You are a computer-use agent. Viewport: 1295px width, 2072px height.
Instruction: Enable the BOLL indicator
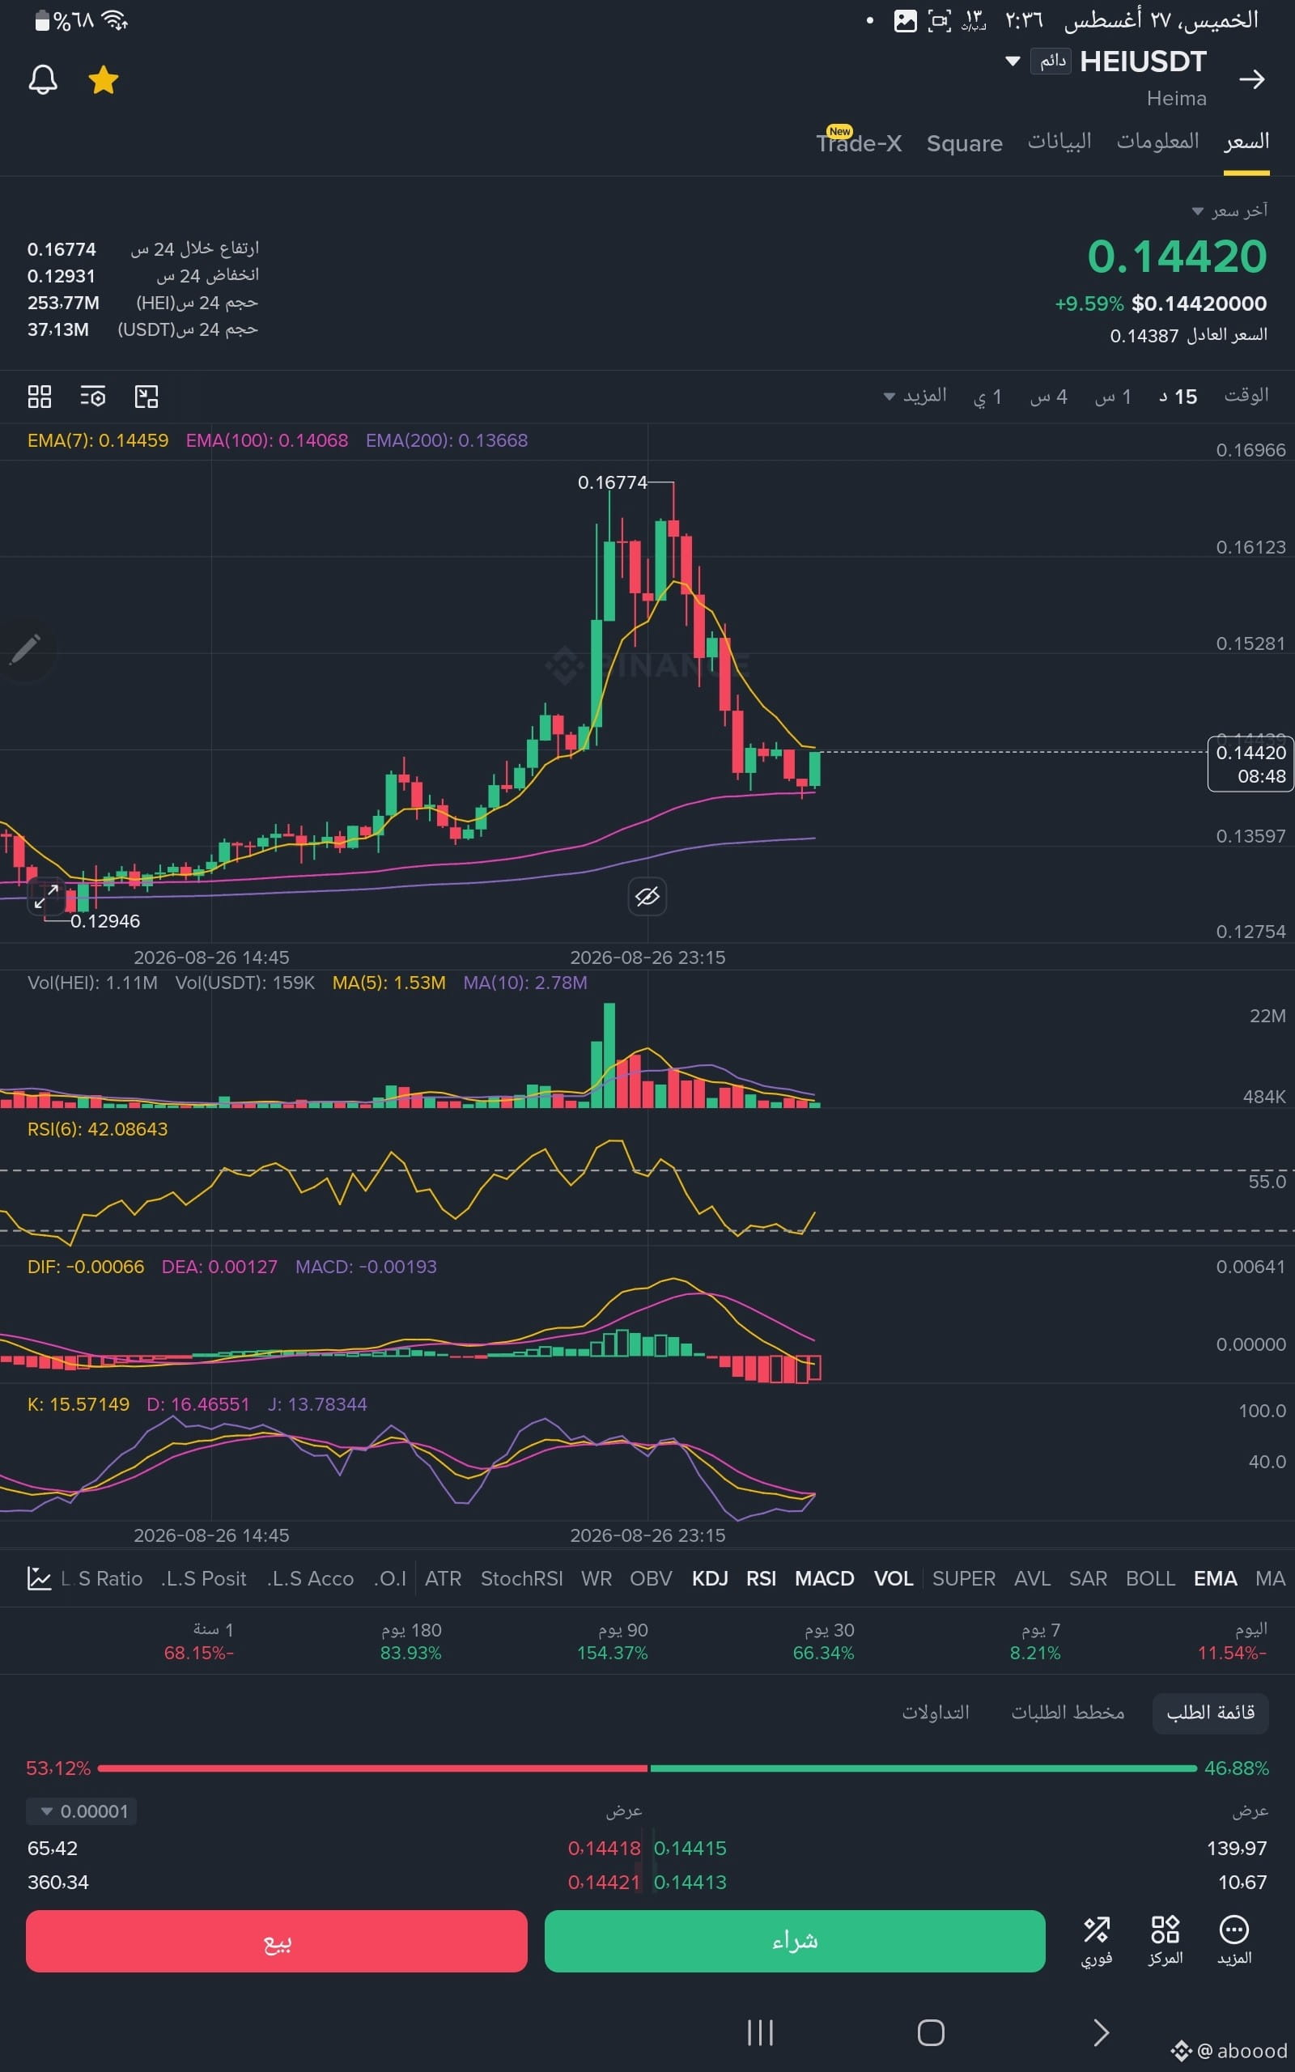(x=1150, y=1578)
